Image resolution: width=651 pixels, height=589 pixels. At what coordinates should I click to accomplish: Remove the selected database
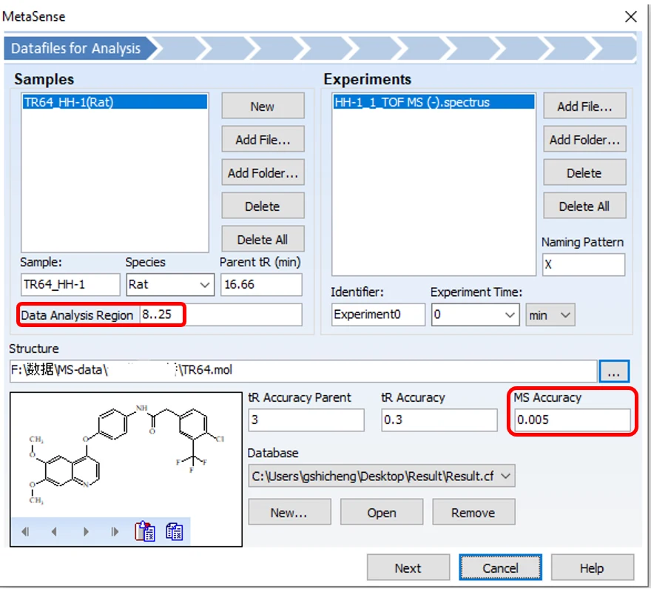pyautogui.click(x=473, y=513)
